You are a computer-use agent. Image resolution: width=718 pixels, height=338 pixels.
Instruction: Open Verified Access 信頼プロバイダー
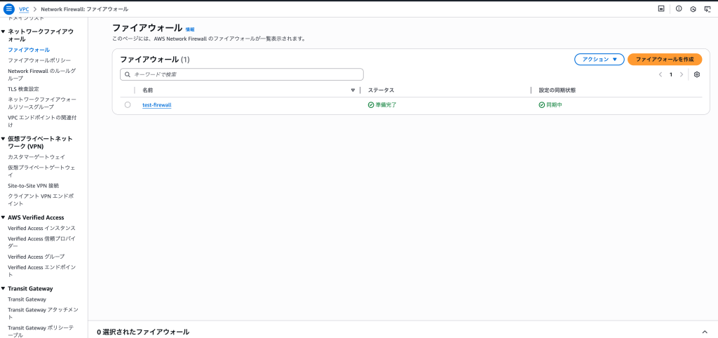pyautogui.click(x=41, y=242)
